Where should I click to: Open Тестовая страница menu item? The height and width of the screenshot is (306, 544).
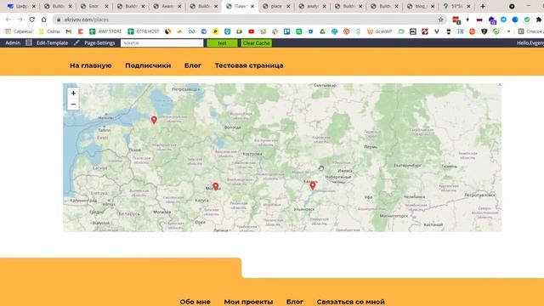[x=249, y=65]
